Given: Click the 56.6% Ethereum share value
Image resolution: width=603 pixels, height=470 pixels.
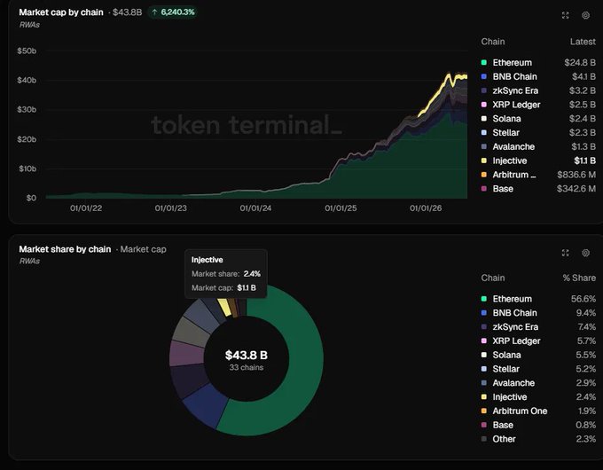Looking at the screenshot, I should 583,299.
